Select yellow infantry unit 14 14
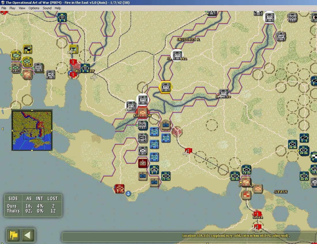Image resolution: width=317 pixels, height=244 pixels. tap(27, 61)
